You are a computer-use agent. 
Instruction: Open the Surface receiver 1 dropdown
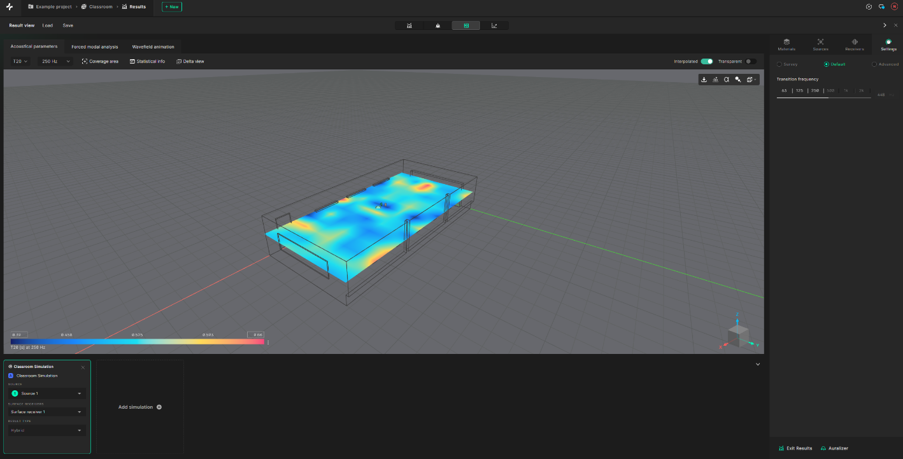pyautogui.click(x=47, y=412)
